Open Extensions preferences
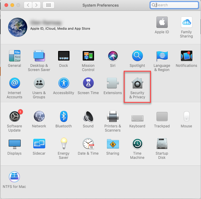 tap(113, 86)
